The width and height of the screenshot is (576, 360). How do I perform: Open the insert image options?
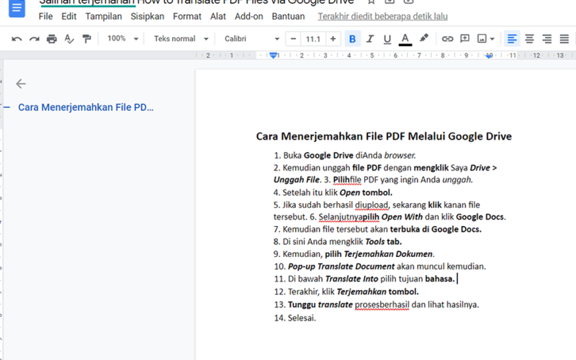click(x=485, y=39)
